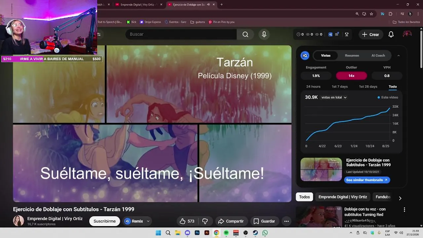Open Chrome media controls icon
The height and width of the screenshot is (238, 423).
tap(402, 14)
